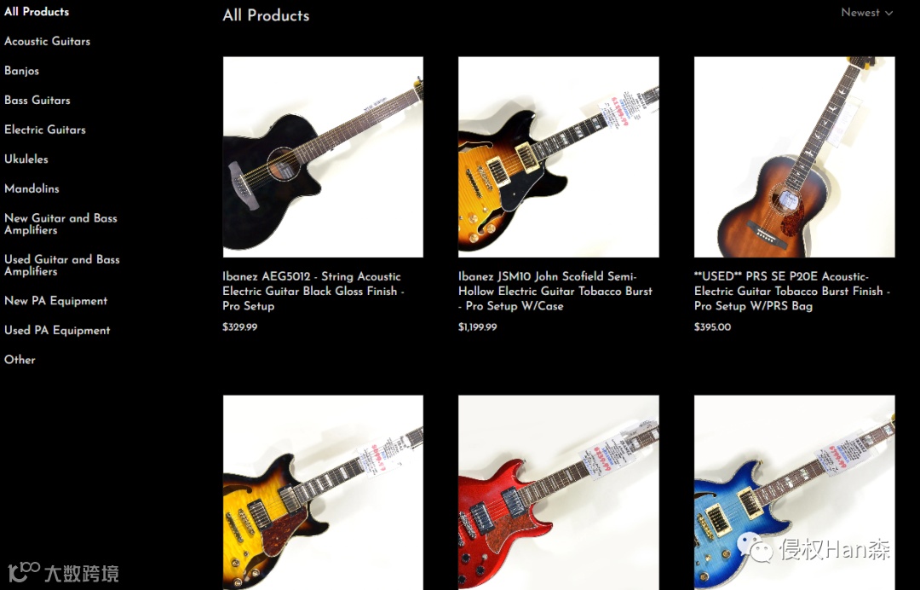Open the blue semi-hollow guitar thumbnail
Viewport: 920px width, 590px height.
pyautogui.click(x=795, y=493)
